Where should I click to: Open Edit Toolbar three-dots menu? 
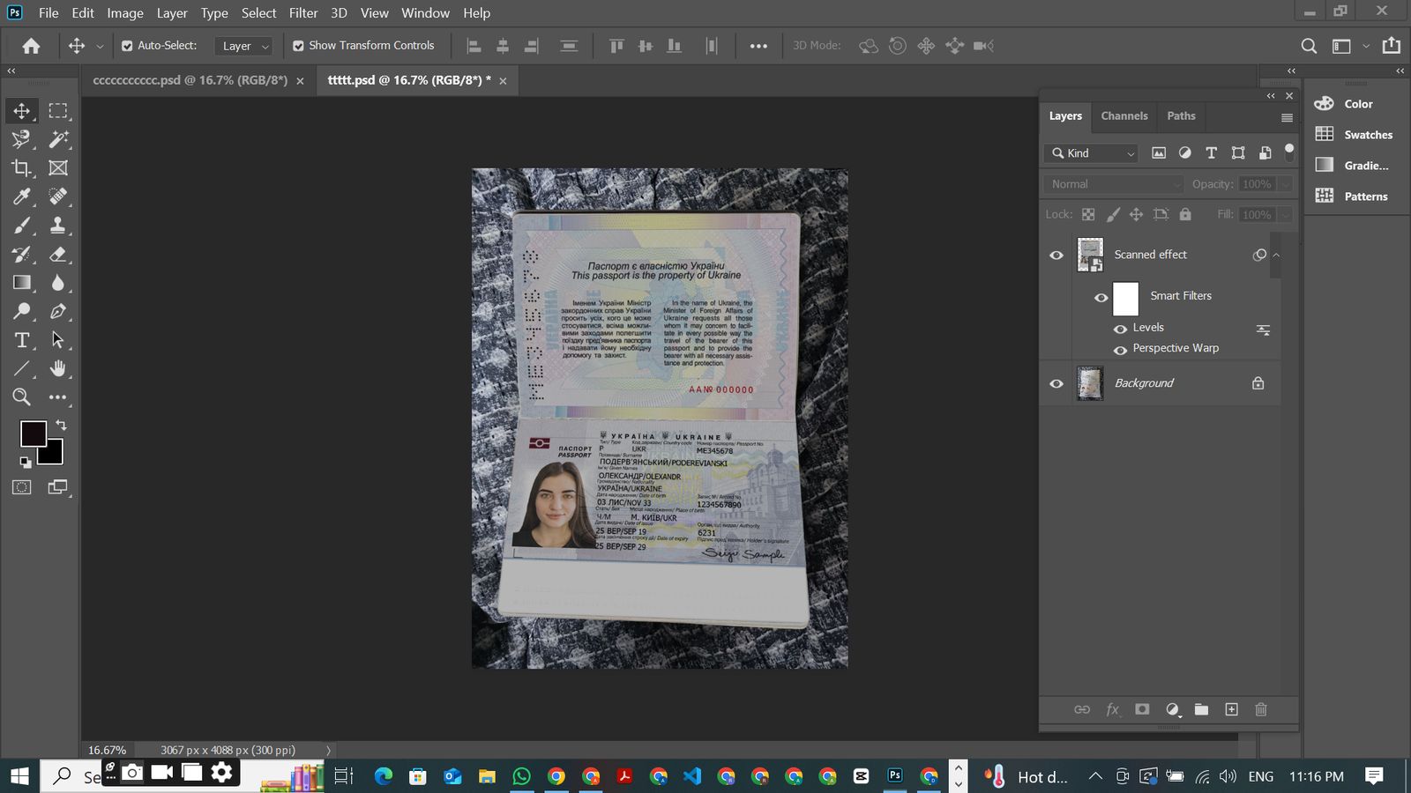point(58,397)
